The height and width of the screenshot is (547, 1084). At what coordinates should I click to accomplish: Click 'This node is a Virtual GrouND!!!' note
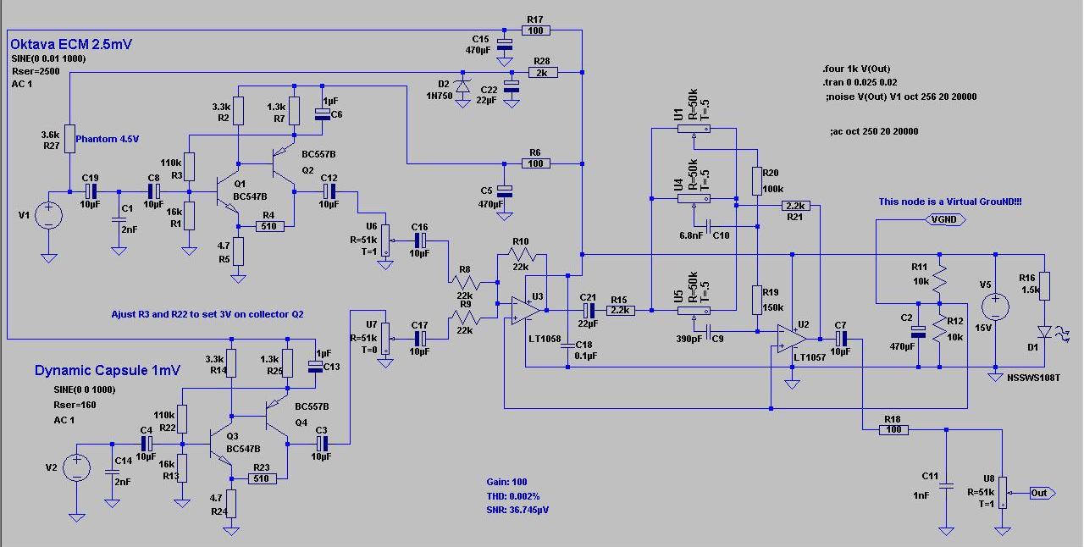coord(950,202)
